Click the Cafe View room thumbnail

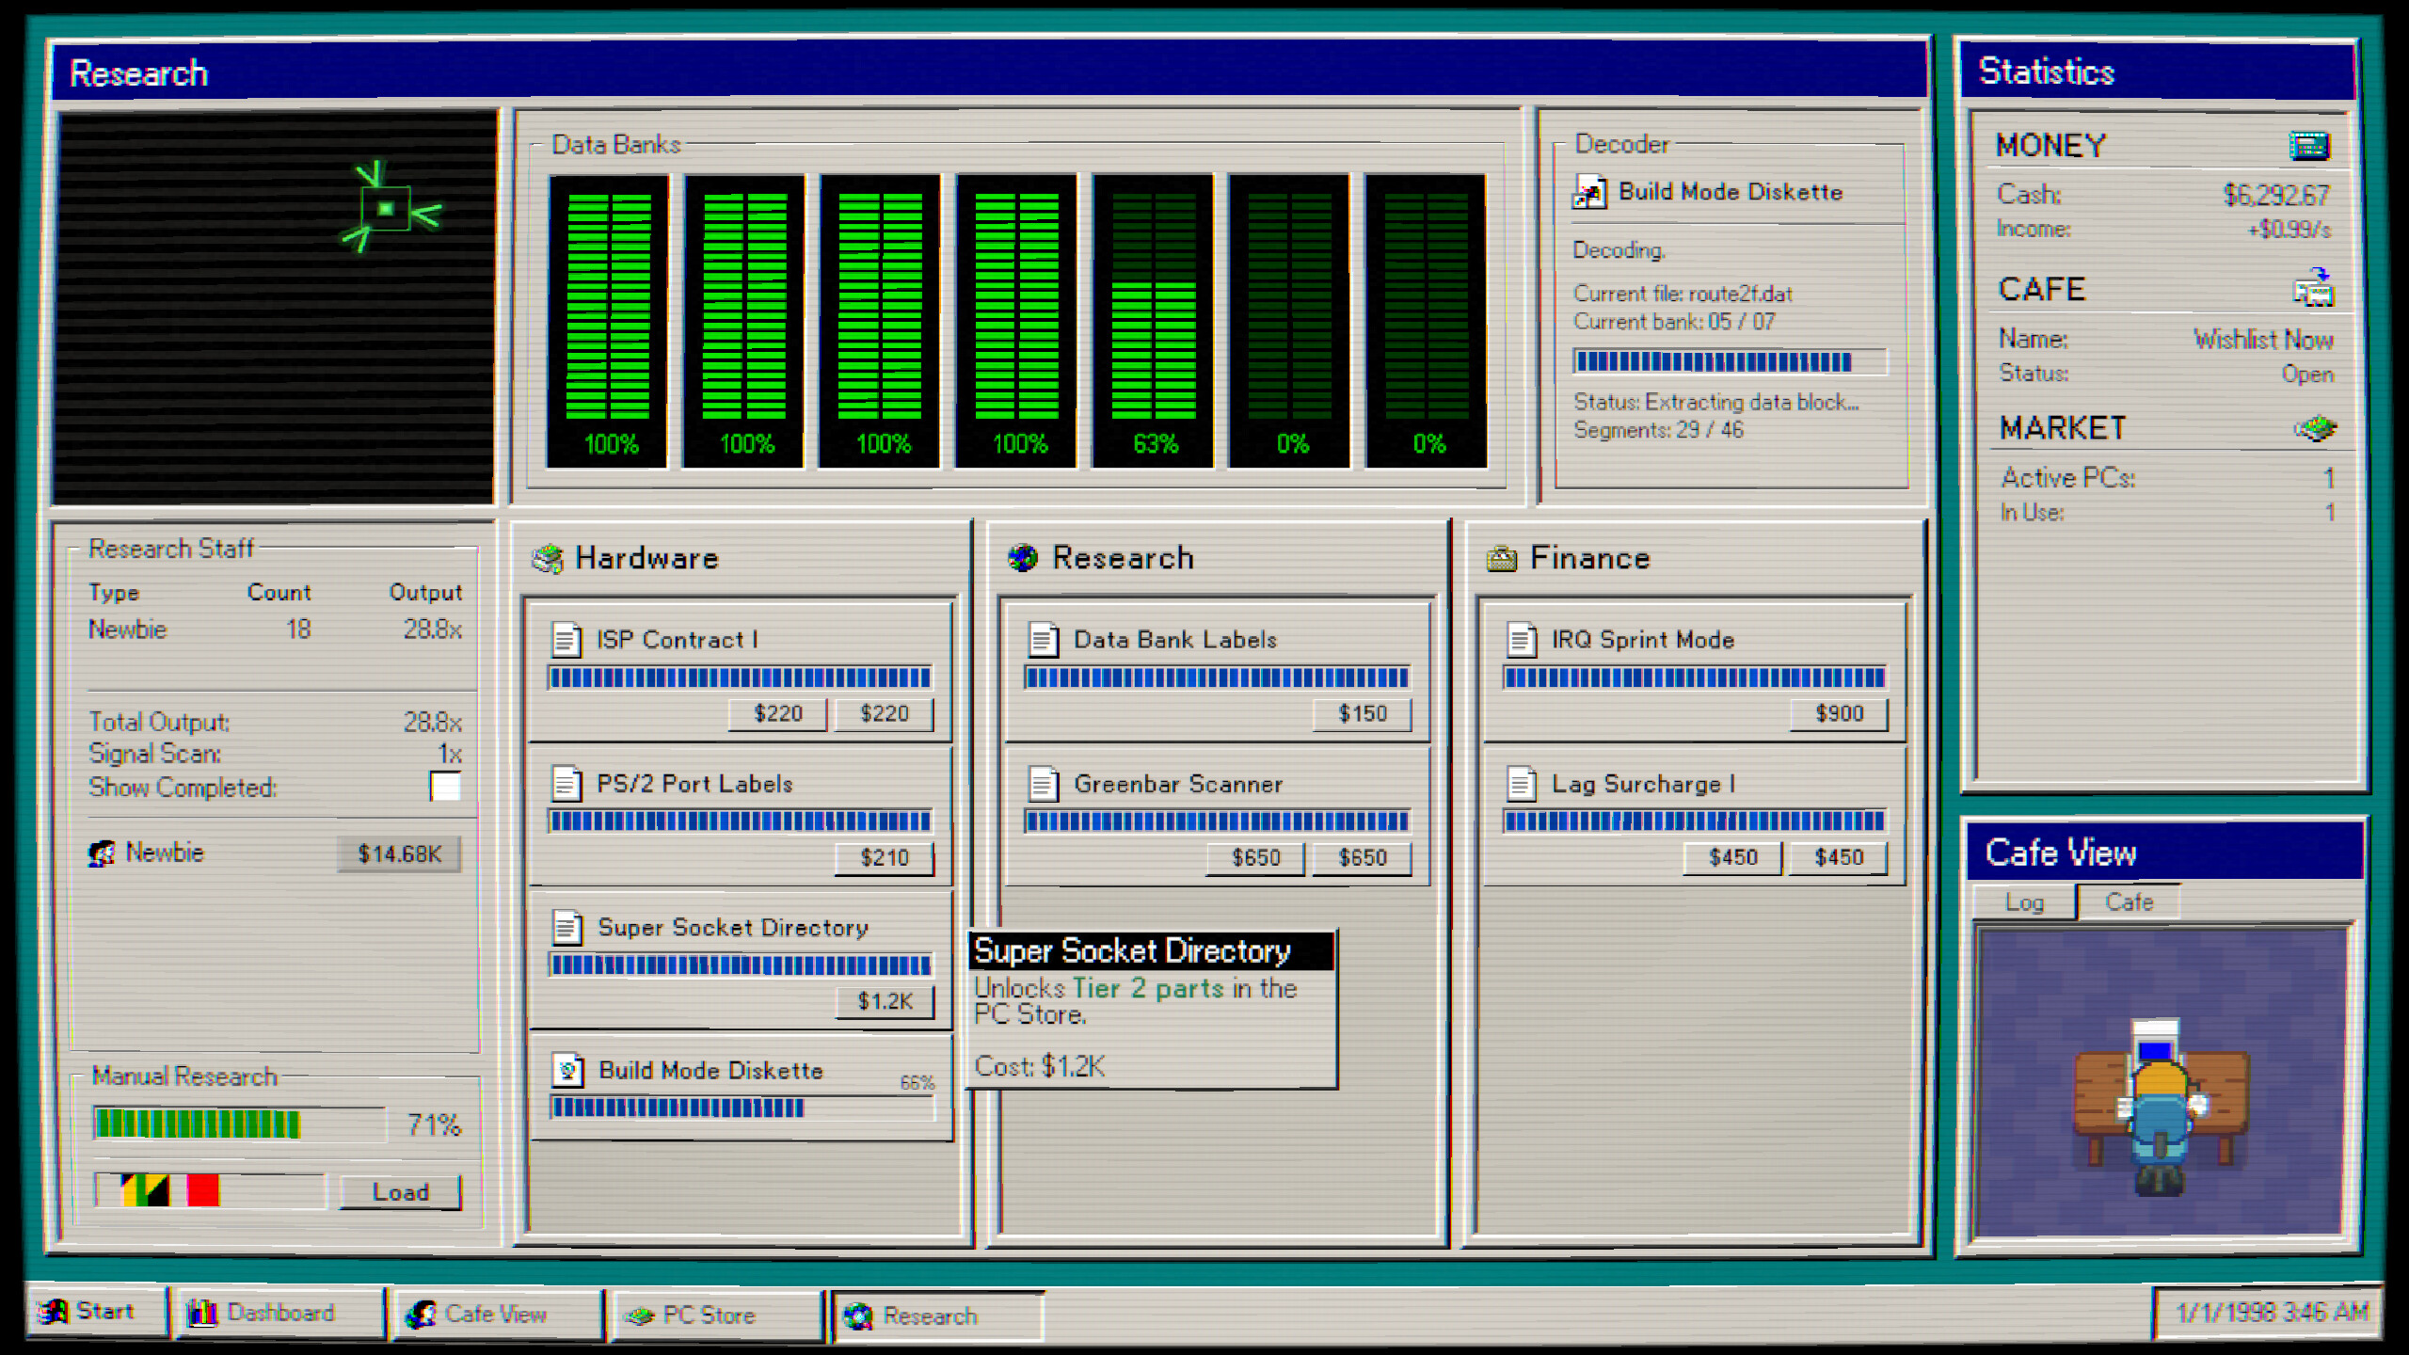point(2162,1080)
